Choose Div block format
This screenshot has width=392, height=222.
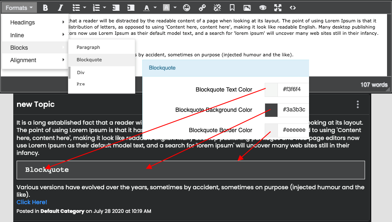click(x=102, y=72)
